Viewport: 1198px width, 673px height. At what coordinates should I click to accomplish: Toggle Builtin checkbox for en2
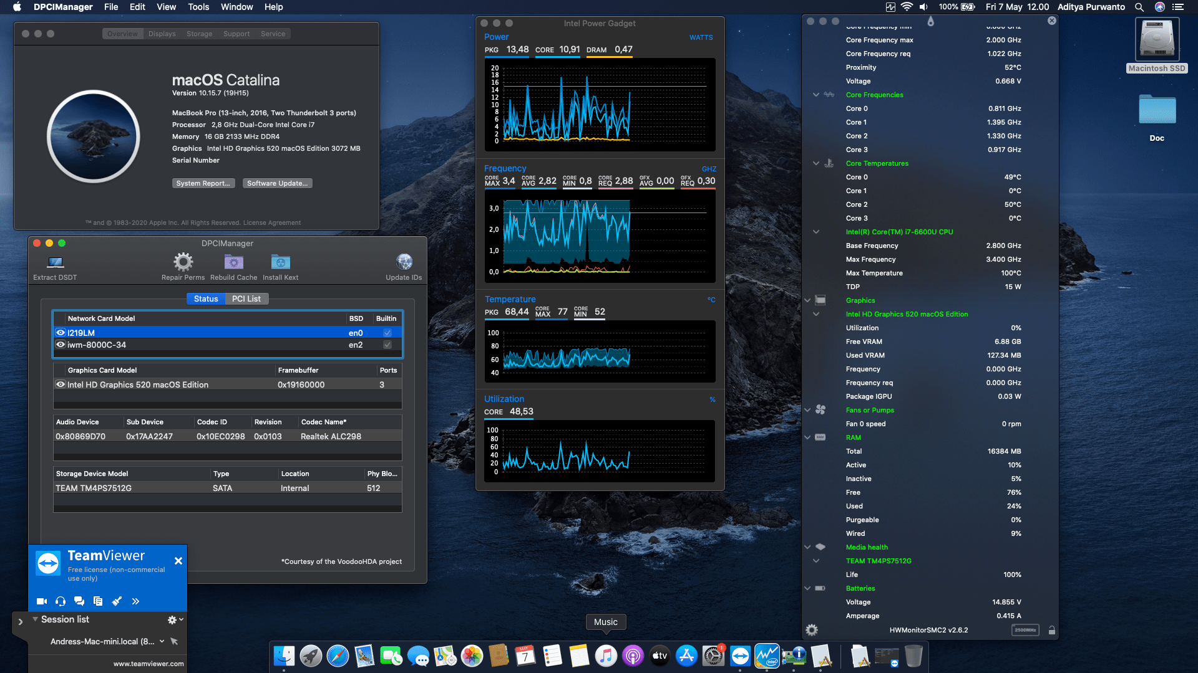pyautogui.click(x=387, y=345)
